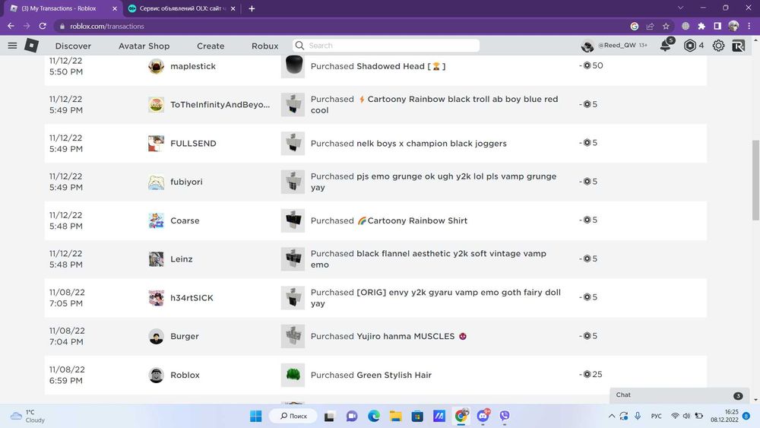Bookmark this page with the star icon
760x428 pixels.
coord(666,26)
